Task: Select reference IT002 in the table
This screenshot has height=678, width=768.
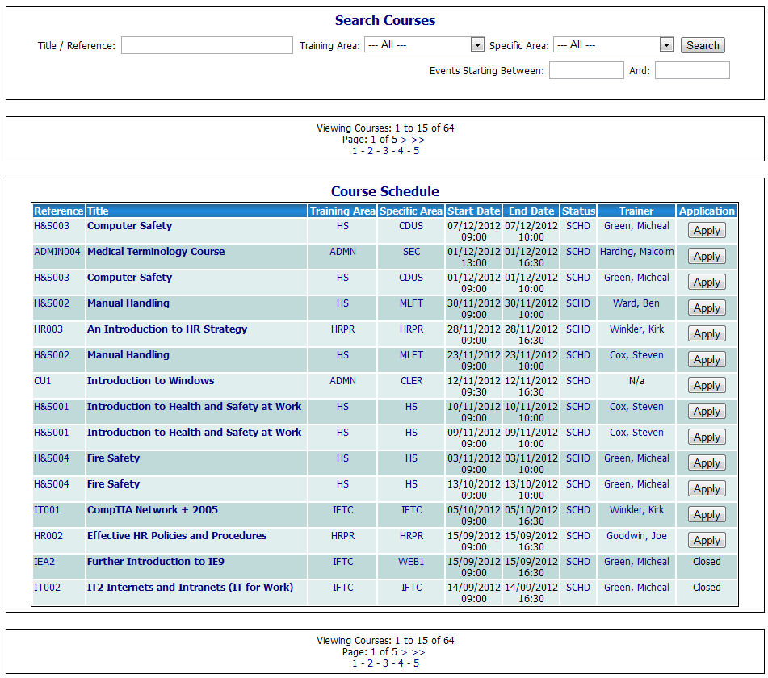Action: 47,588
